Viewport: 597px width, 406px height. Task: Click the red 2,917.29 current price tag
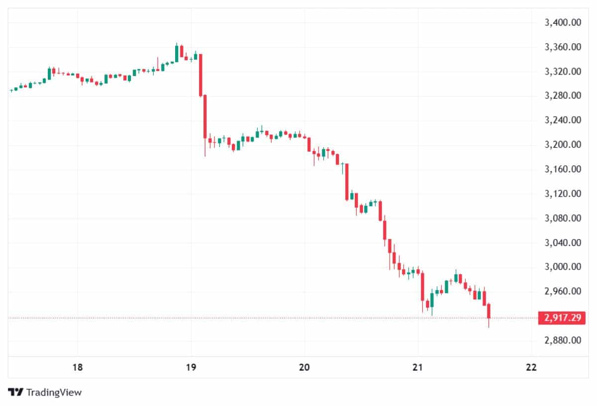click(x=562, y=318)
